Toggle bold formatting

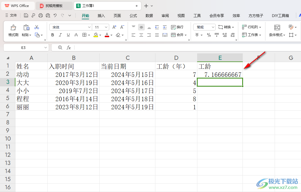[x=53, y=35]
